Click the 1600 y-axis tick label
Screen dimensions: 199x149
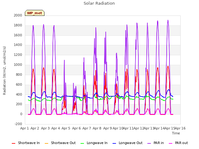tap(18, 35)
